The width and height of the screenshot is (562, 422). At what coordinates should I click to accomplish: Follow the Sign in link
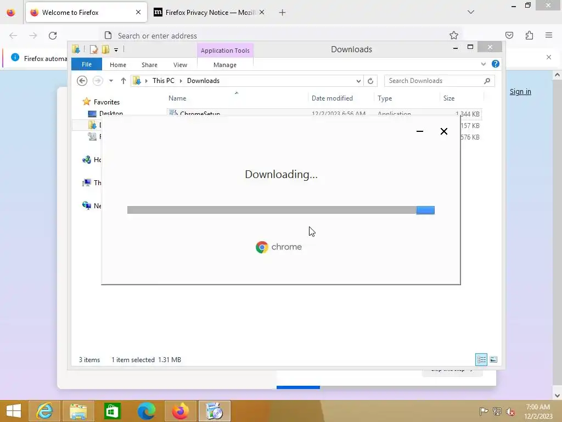pos(520,92)
